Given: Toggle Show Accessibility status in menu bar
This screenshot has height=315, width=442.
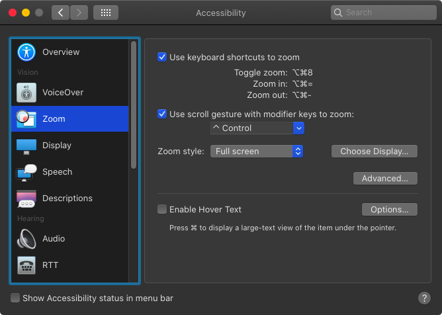Looking at the screenshot, I should tap(15, 298).
